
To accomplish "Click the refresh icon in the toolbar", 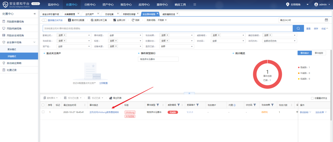I will (133, 20).
